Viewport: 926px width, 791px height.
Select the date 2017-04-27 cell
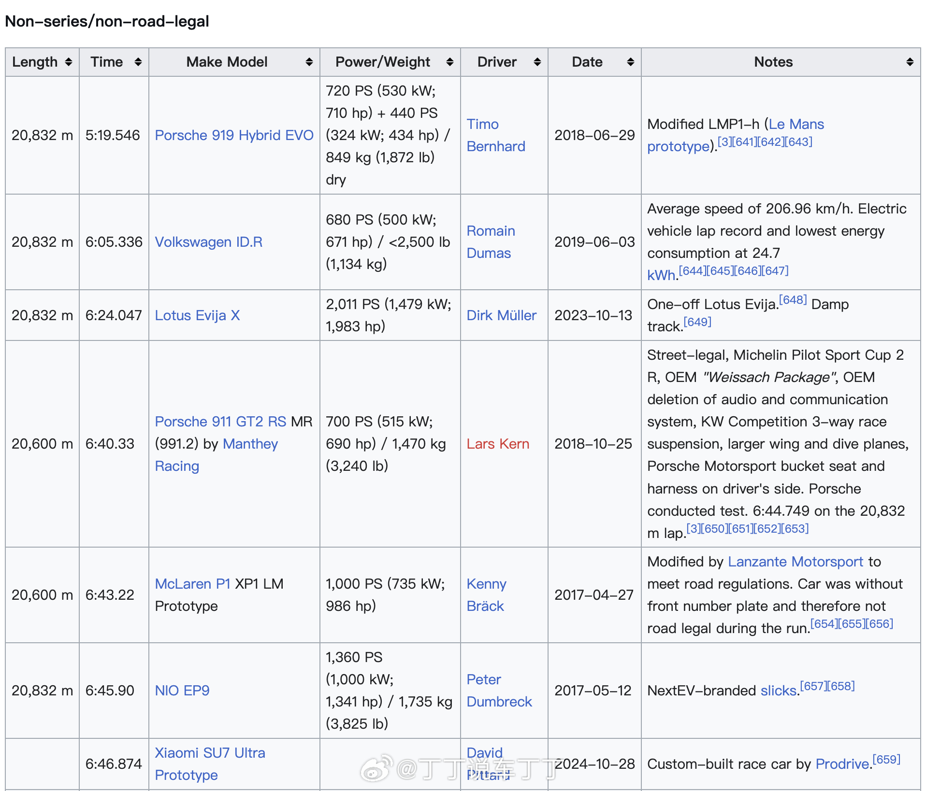(x=594, y=595)
